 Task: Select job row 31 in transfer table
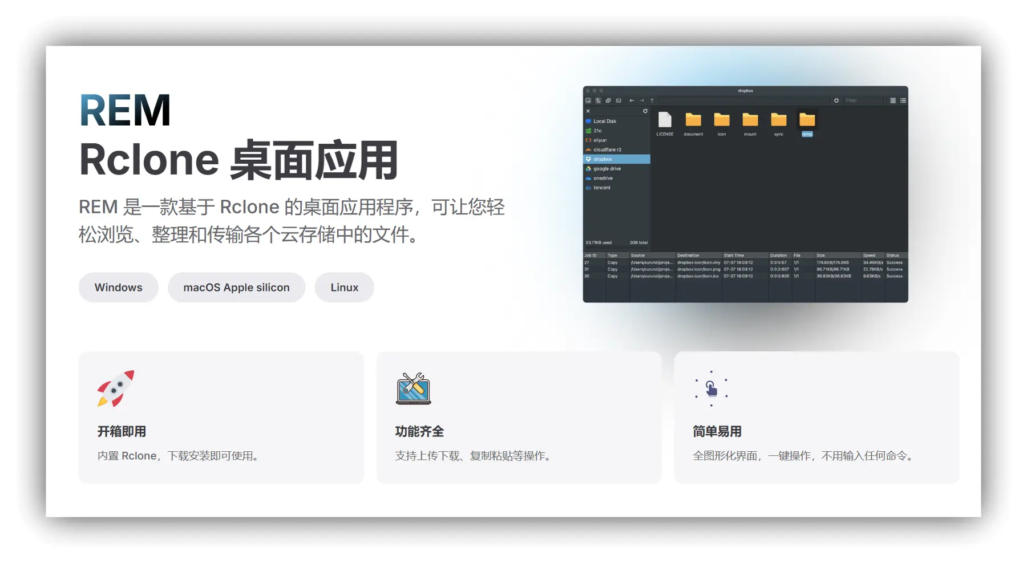click(x=745, y=269)
